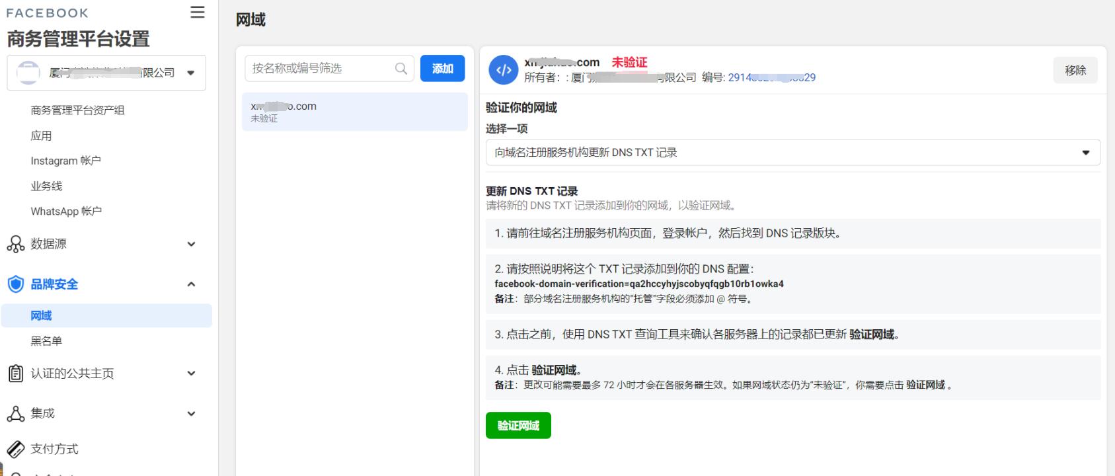Click the 验证你的网域 heading

521,108
